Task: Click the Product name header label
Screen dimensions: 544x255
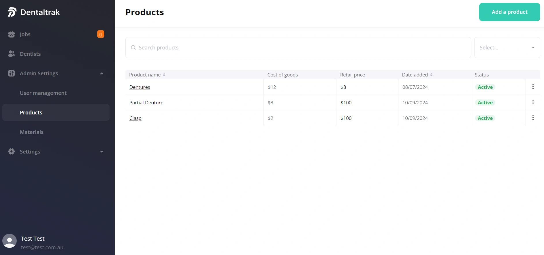Action: click(145, 75)
